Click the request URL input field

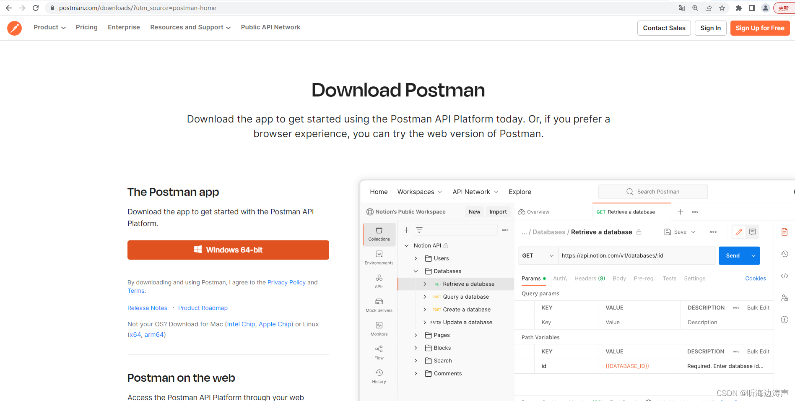click(637, 256)
